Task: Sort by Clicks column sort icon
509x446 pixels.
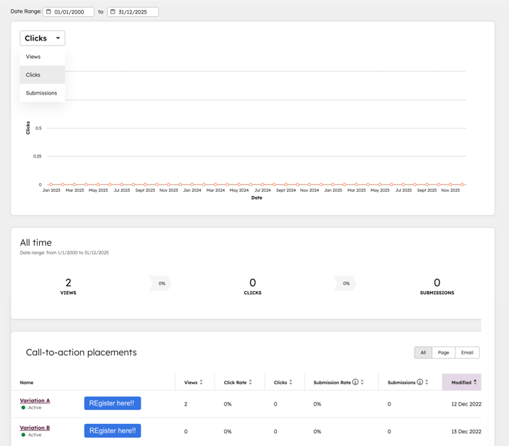Action: (x=291, y=382)
